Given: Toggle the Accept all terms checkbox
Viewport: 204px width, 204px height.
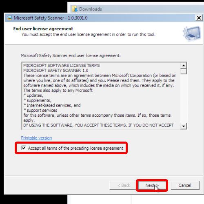Looking at the screenshot, I should 24,148.
